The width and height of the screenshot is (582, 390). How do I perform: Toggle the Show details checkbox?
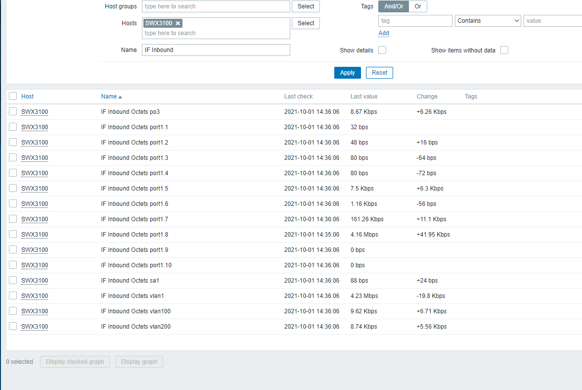[382, 50]
